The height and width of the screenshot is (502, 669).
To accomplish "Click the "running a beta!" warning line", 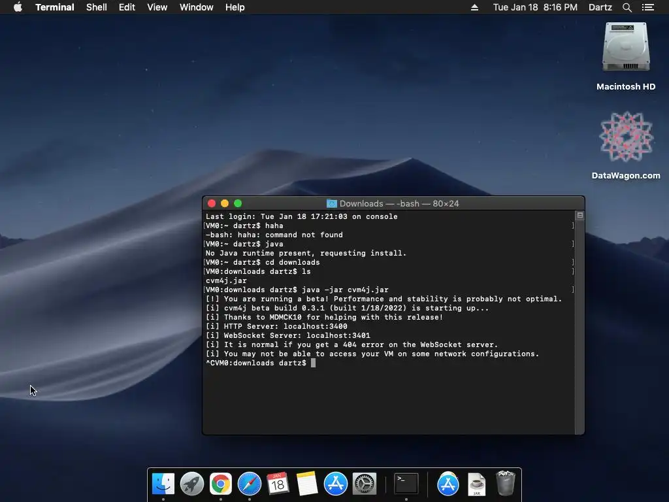I will point(383,299).
